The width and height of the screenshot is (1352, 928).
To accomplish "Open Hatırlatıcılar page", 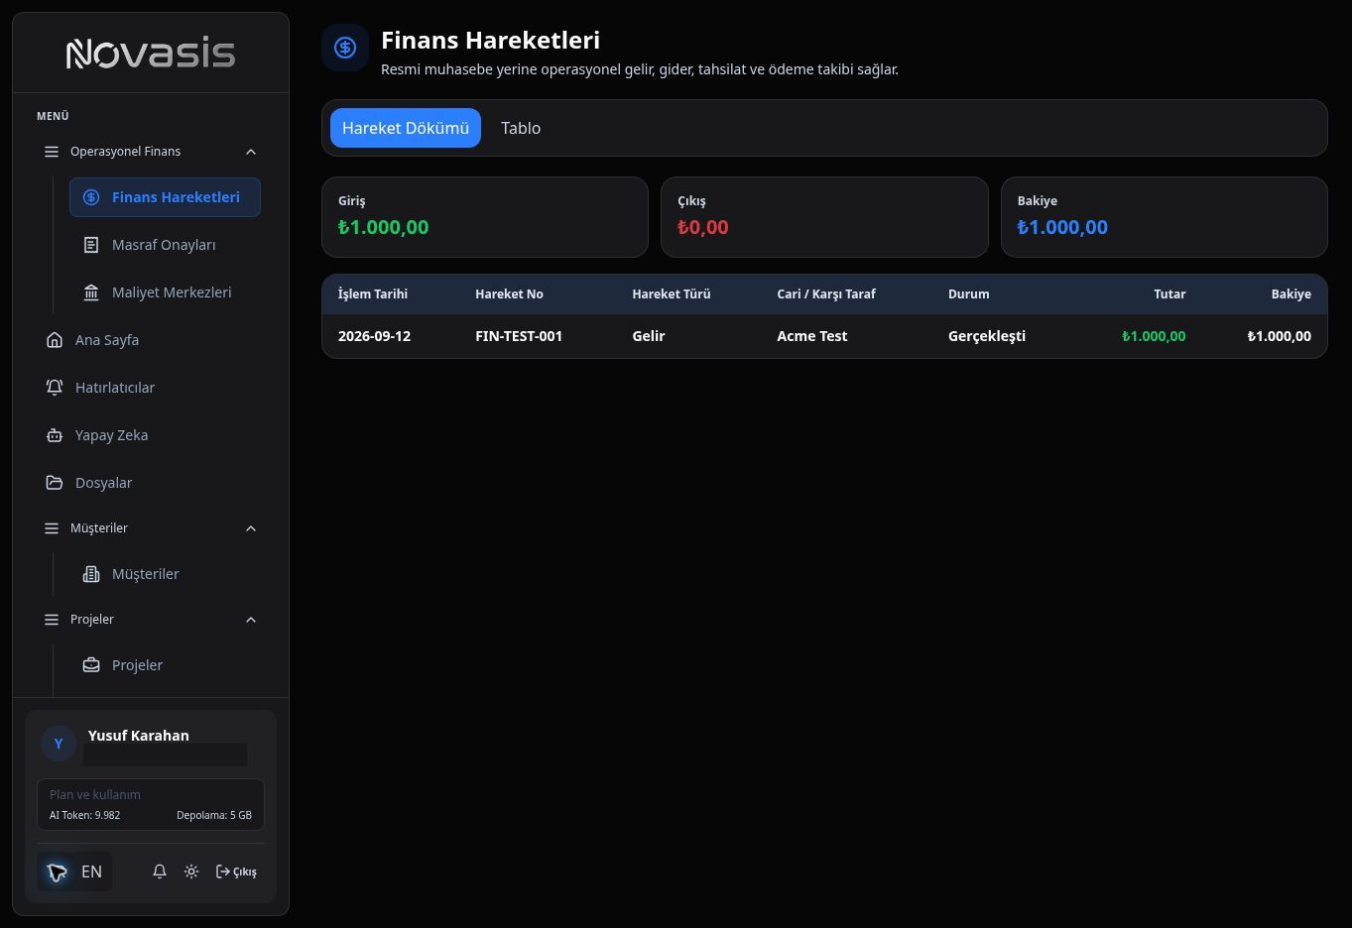I will coord(151,388).
